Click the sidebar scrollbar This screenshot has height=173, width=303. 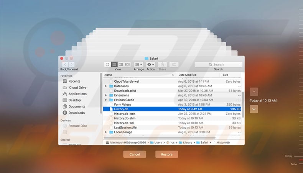[101, 93]
